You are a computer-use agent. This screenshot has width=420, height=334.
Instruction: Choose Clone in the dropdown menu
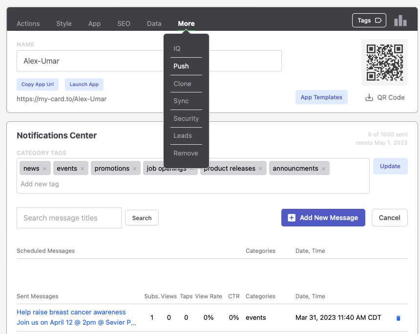click(x=182, y=84)
